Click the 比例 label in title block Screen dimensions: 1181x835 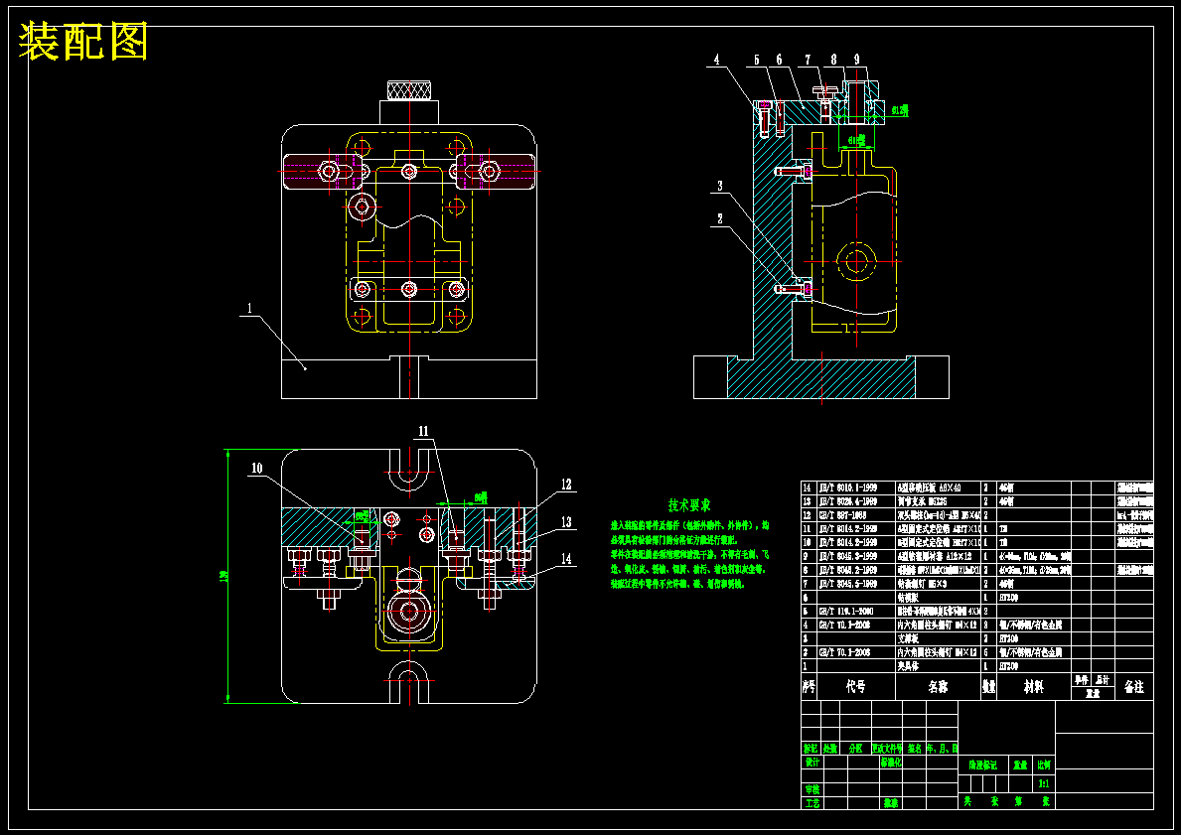(1043, 765)
